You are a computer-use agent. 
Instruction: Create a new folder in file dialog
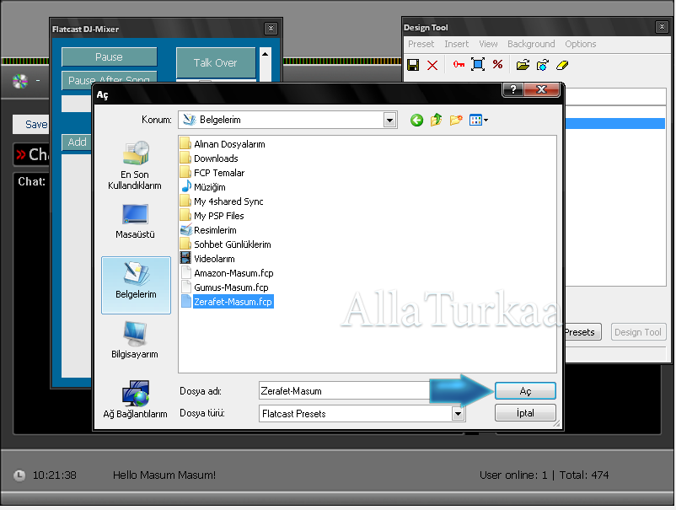pyautogui.click(x=456, y=121)
